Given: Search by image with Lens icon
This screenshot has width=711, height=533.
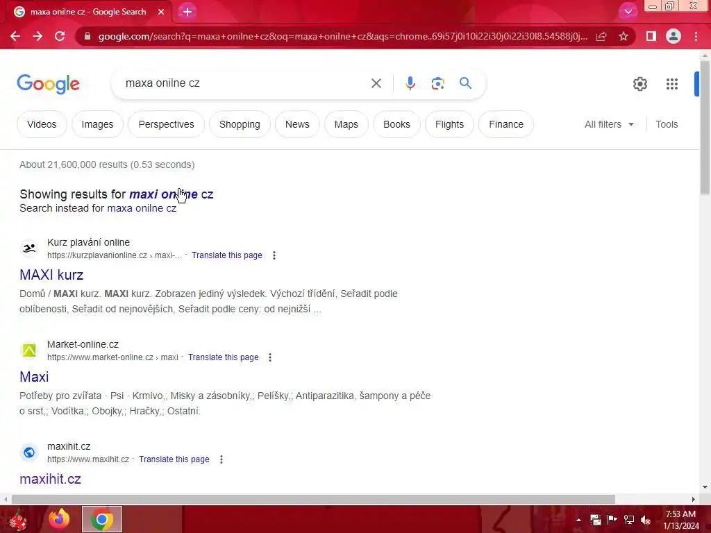Looking at the screenshot, I should pyautogui.click(x=437, y=83).
